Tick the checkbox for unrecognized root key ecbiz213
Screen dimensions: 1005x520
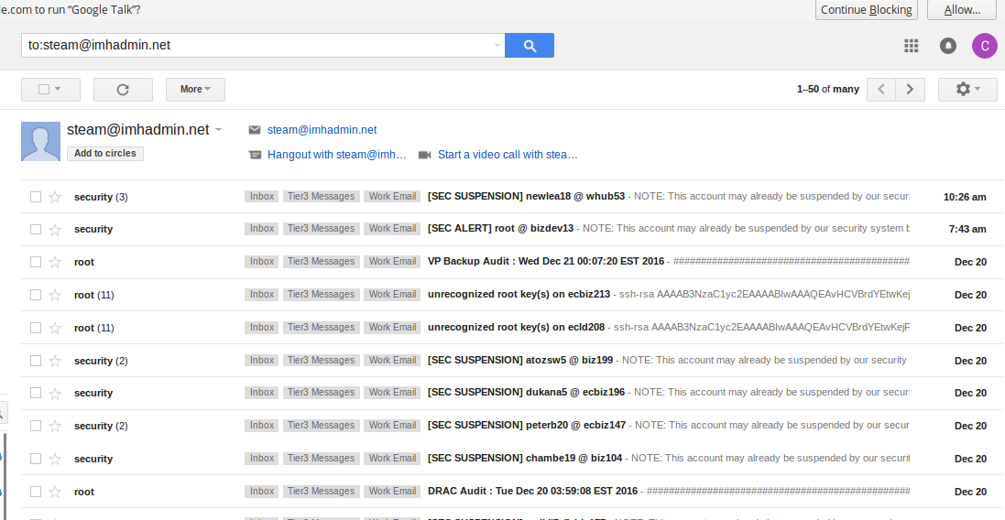[36, 295]
